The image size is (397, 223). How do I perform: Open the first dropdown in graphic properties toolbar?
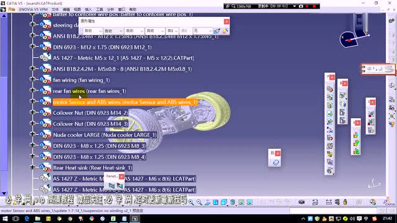92,31
